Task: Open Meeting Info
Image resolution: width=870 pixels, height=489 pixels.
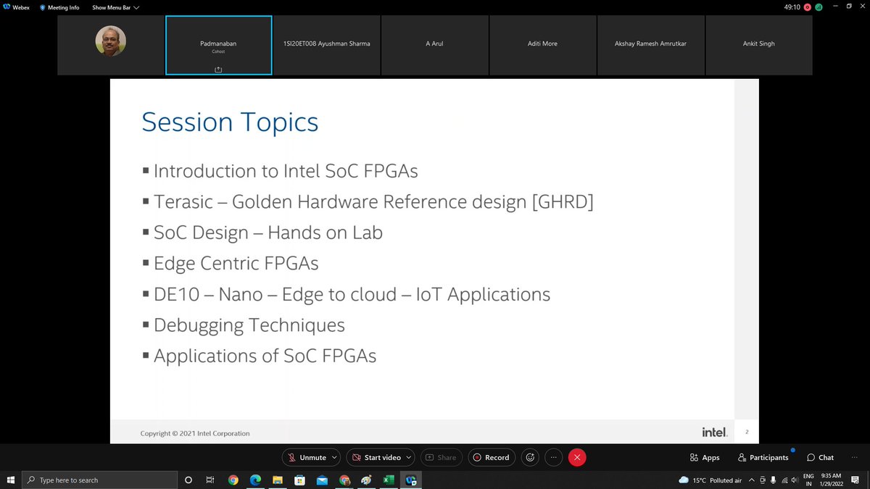Action: 59,7
